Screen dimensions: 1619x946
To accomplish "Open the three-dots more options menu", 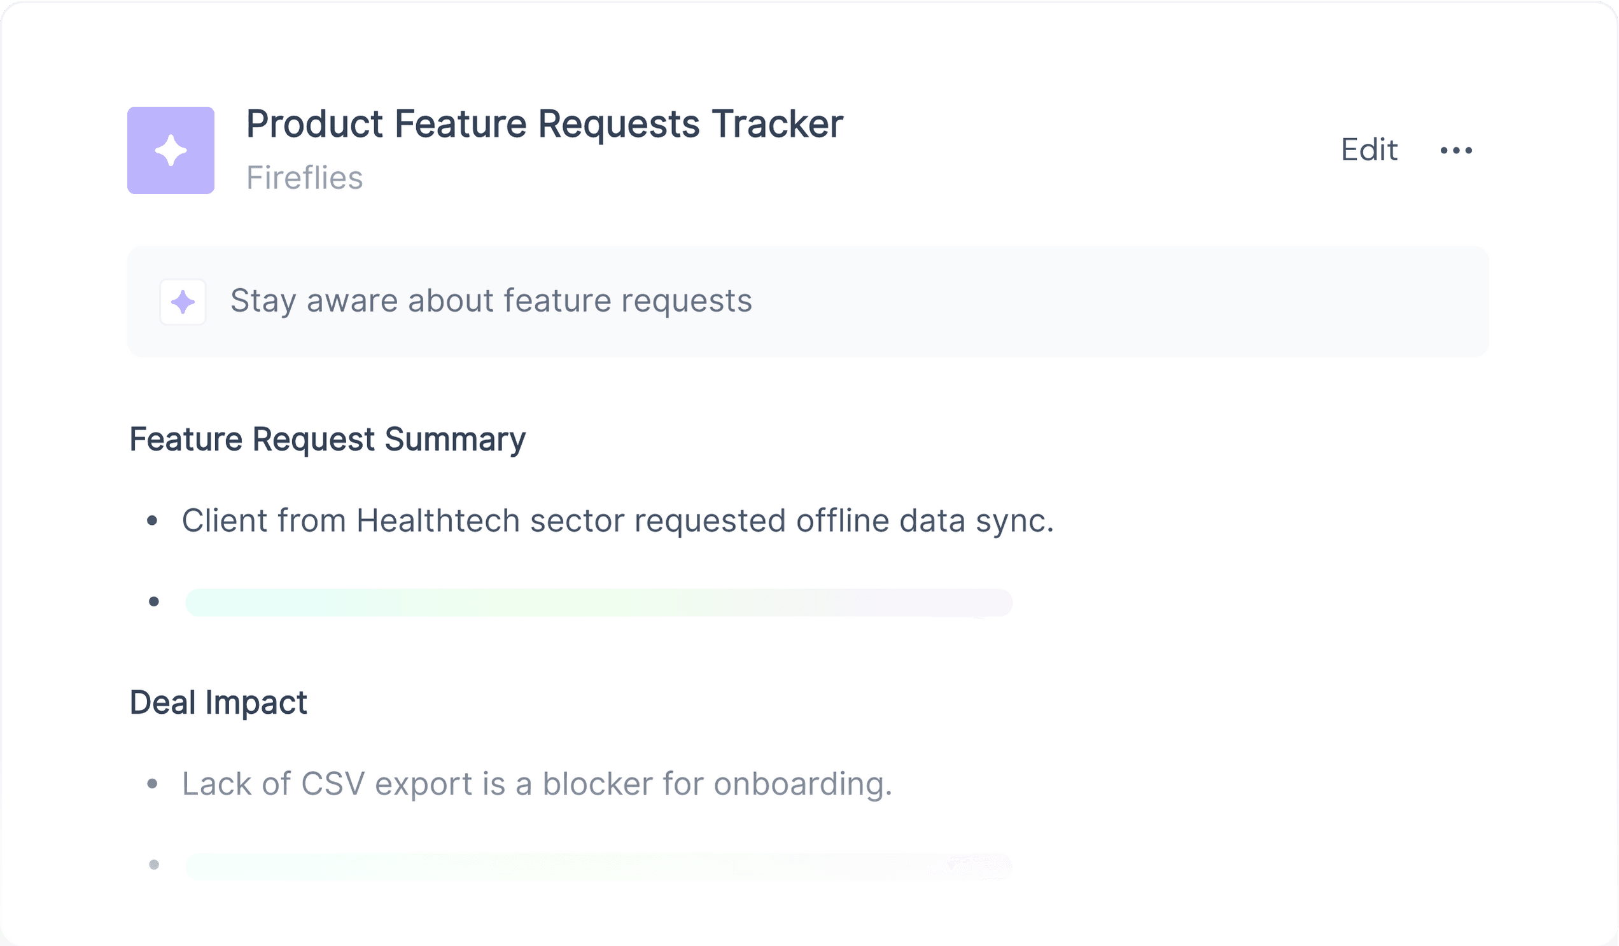I will (x=1456, y=150).
